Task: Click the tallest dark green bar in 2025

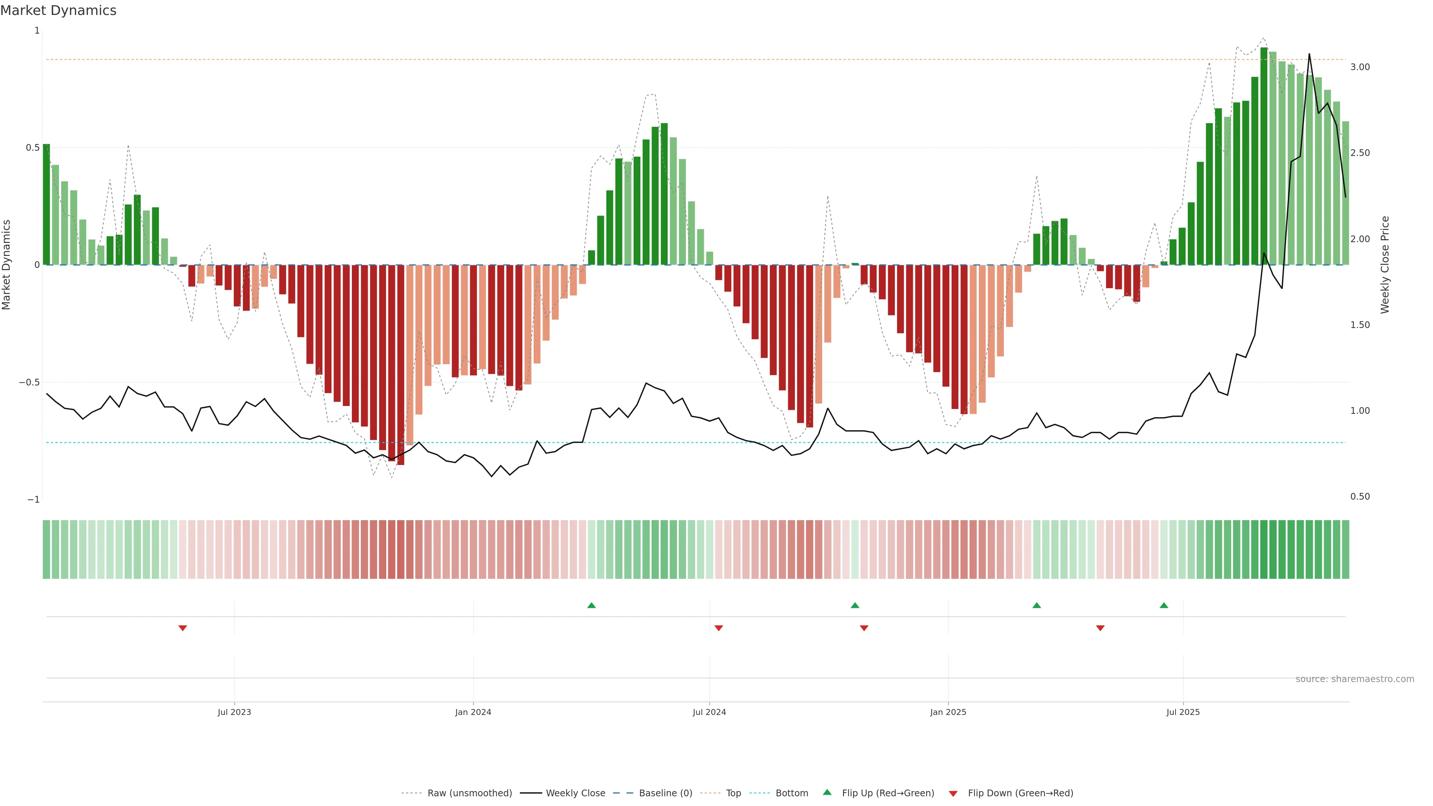Action: [x=1264, y=156]
